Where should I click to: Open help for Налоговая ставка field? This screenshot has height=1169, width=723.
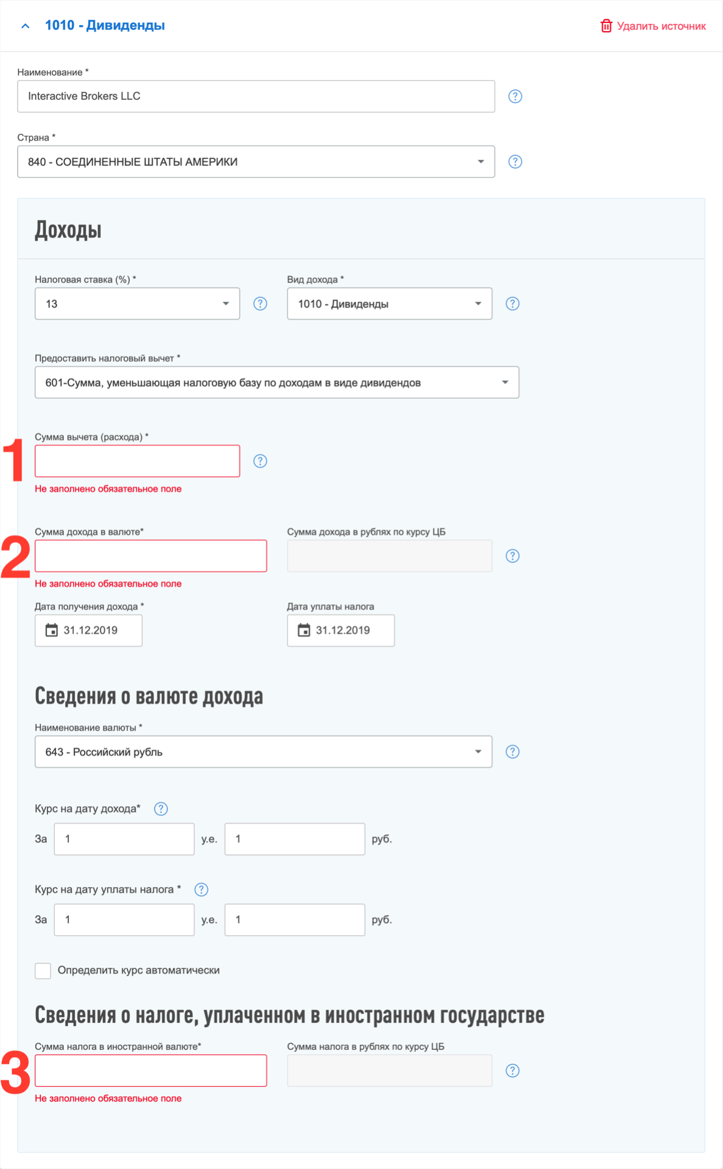(260, 303)
